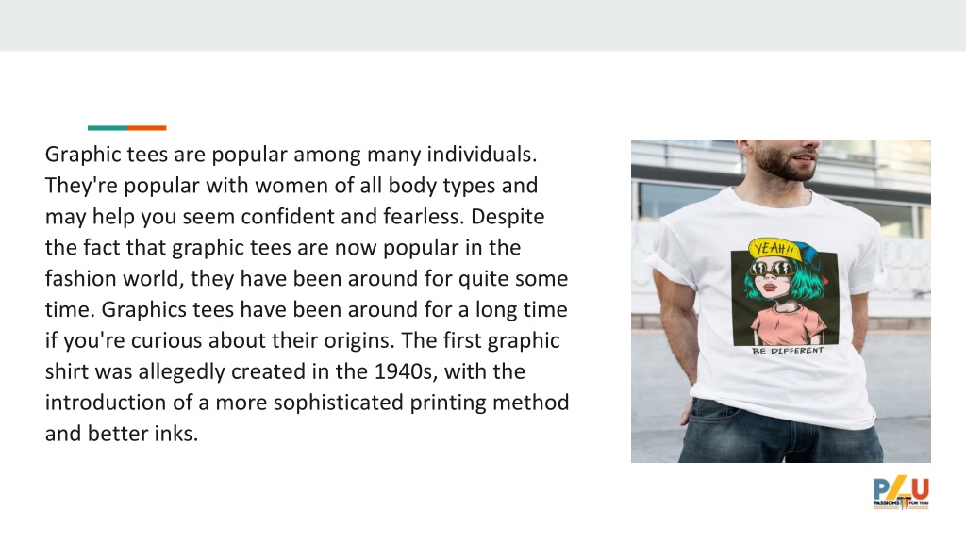966x543 pixels.
Task: Select the orange accent line above text
Action: 146,128
